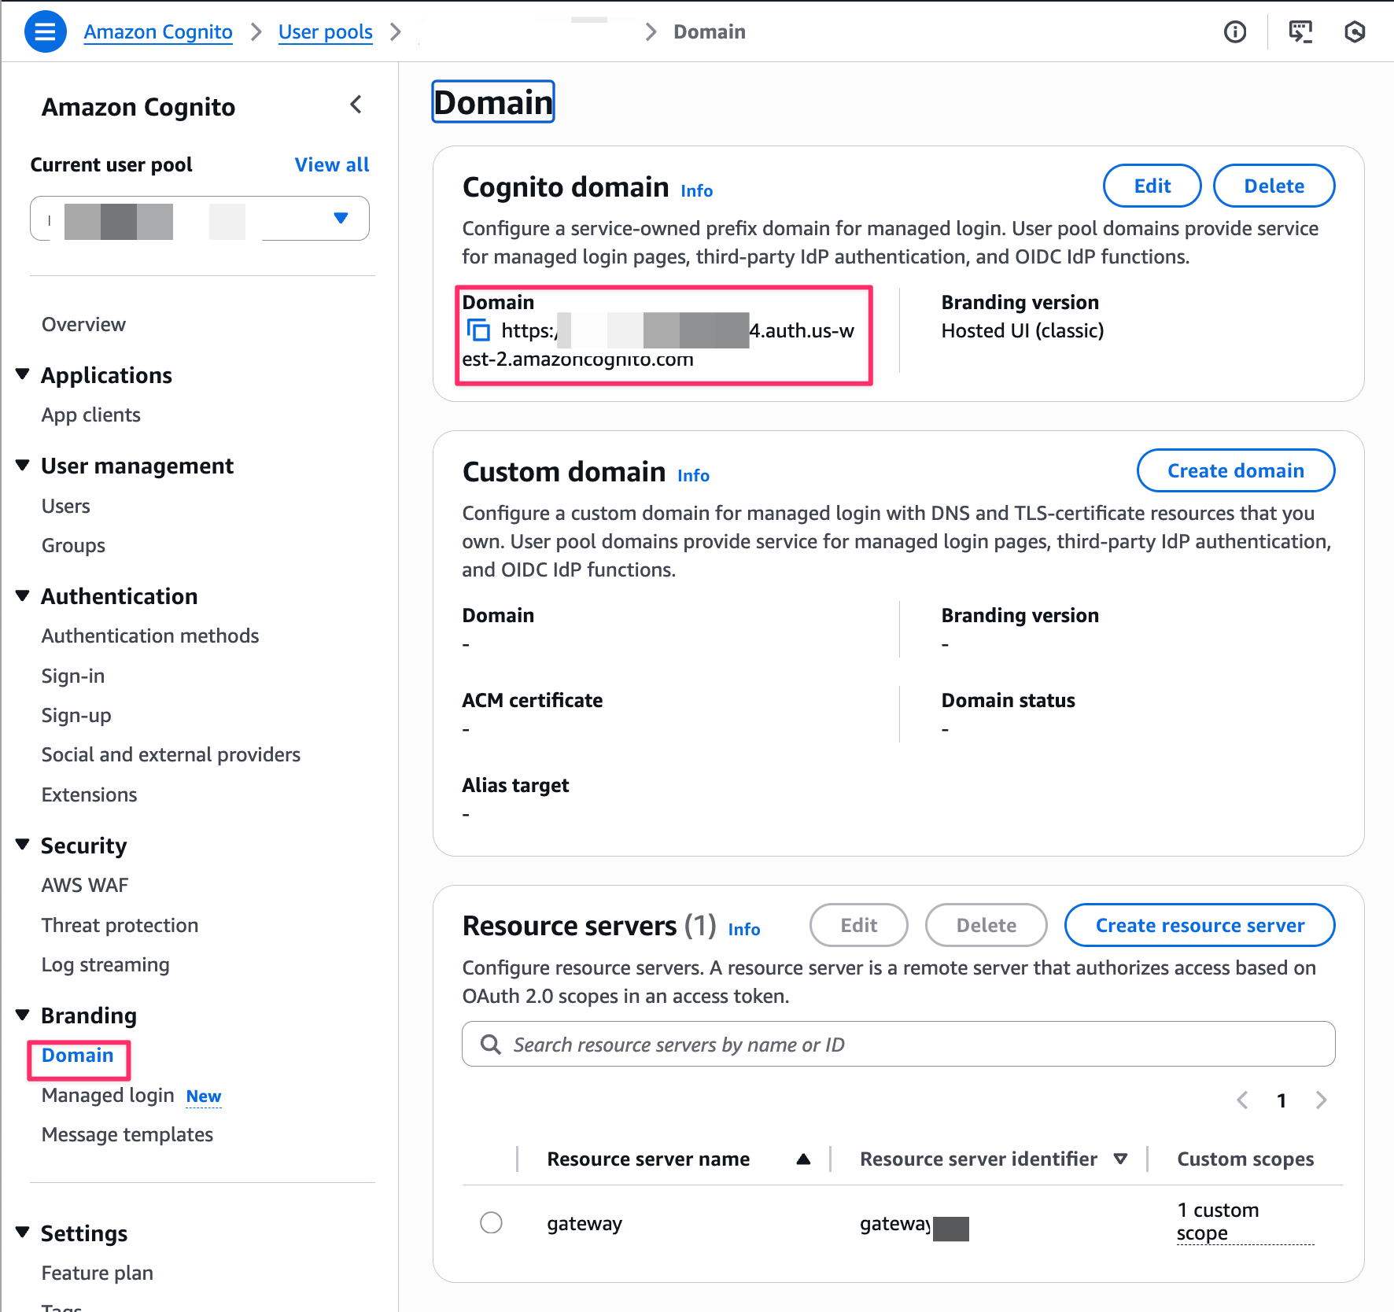The image size is (1394, 1312).
Task: Open Feature plan page
Action: [x=98, y=1273]
